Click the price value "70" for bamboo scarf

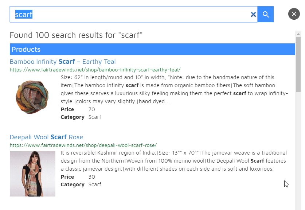[91, 109]
